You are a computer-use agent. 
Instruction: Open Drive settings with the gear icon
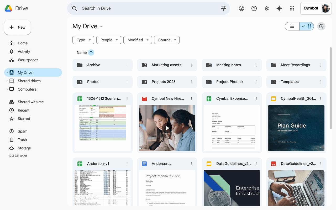[x=266, y=8]
